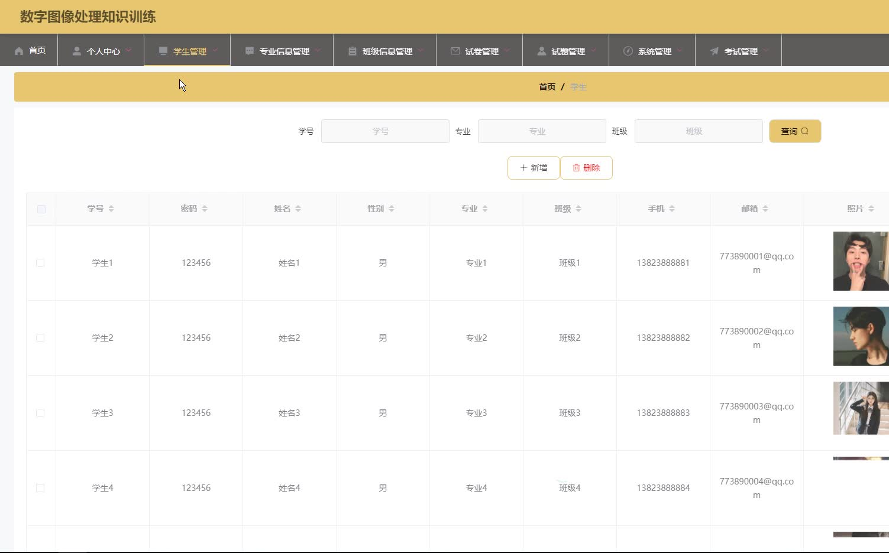
Task: Open the photo thumbnail for 学生3
Action: (861, 408)
